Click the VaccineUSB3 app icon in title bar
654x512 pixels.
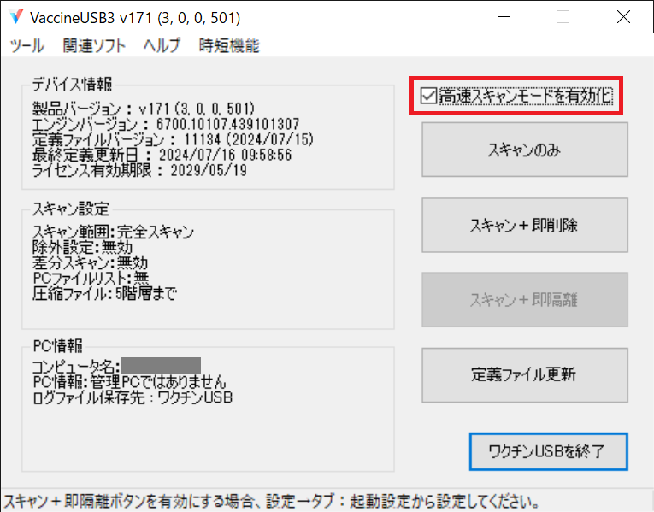coord(16,17)
